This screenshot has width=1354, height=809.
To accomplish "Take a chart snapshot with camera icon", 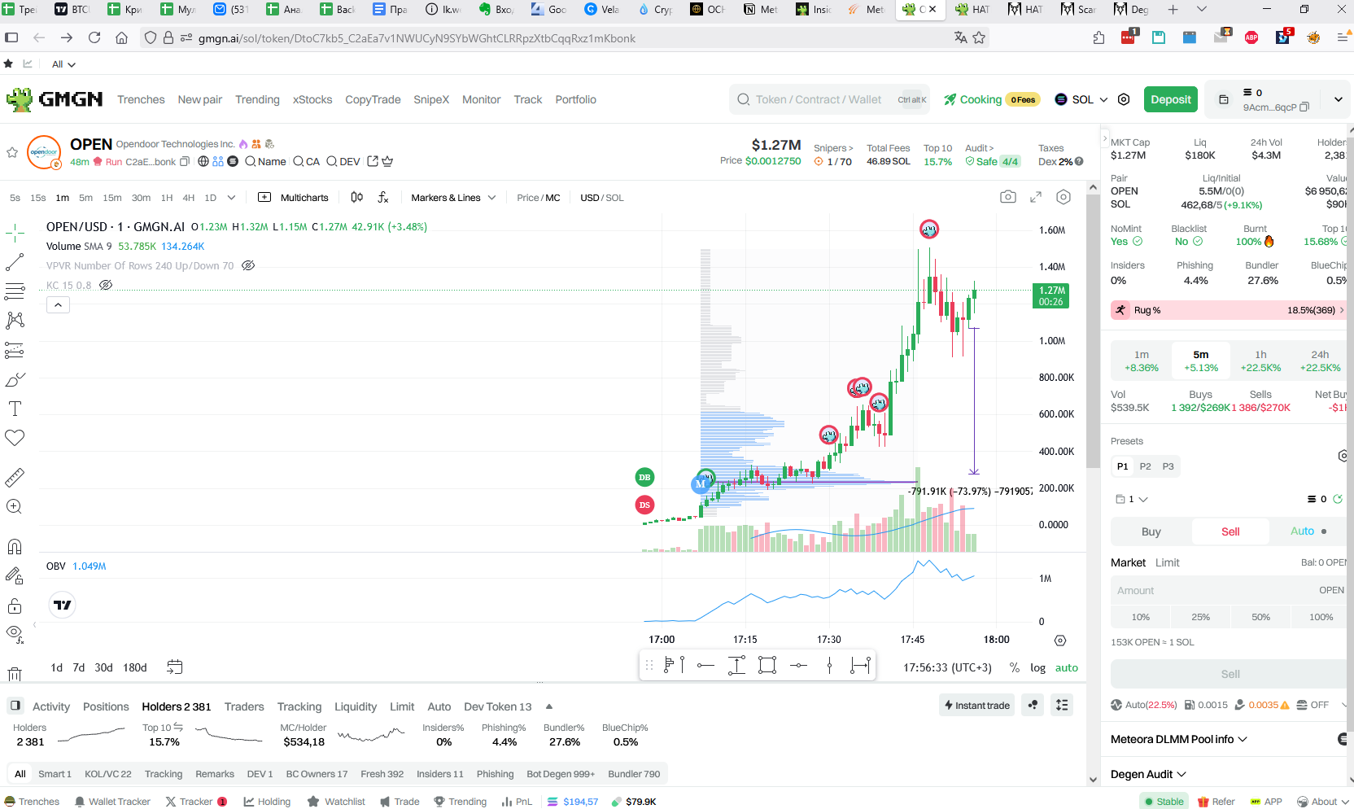I will coord(1008,197).
